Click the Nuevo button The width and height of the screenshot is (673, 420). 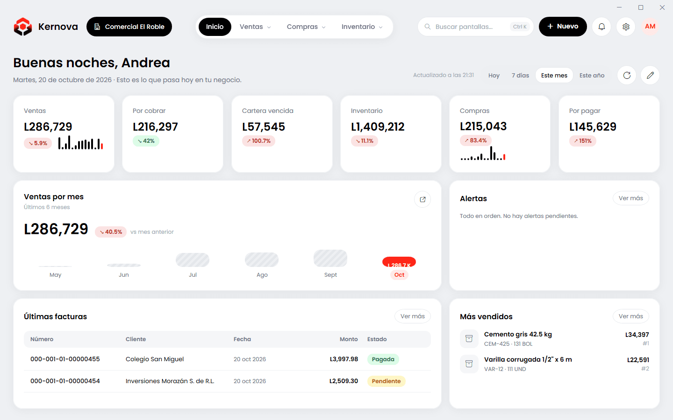[563, 27]
